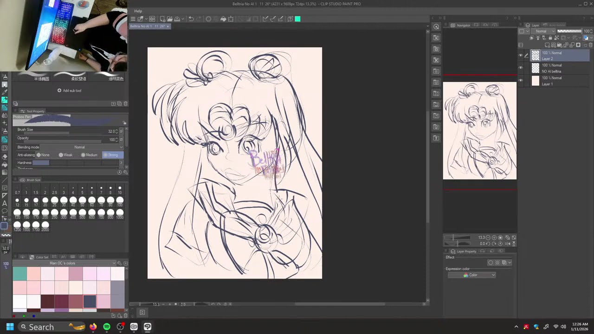Switch to the Layer Property tab

(464, 251)
